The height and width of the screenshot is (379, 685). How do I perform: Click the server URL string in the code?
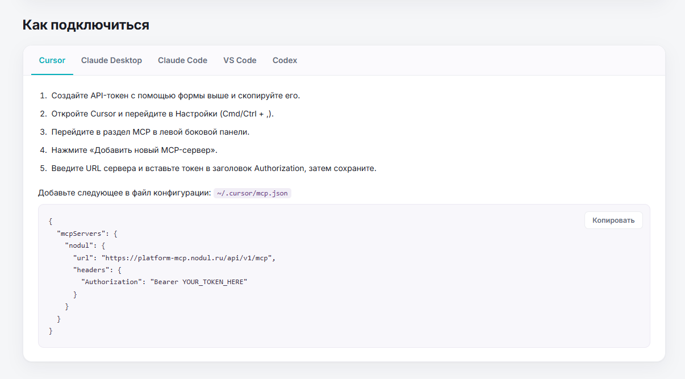coord(188,257)
